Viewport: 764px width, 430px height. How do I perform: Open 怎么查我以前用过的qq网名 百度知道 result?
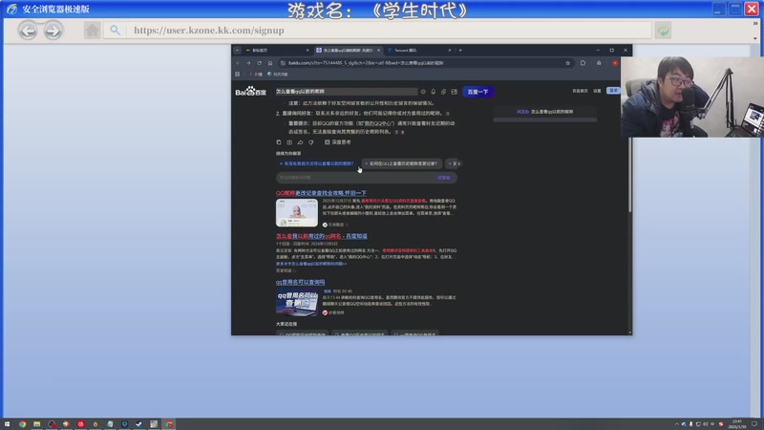coord(322,236)
